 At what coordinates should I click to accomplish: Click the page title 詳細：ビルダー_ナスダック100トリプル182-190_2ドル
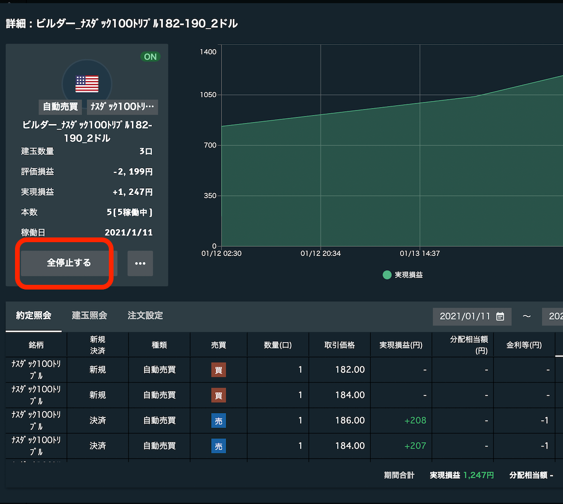point(122,23)
